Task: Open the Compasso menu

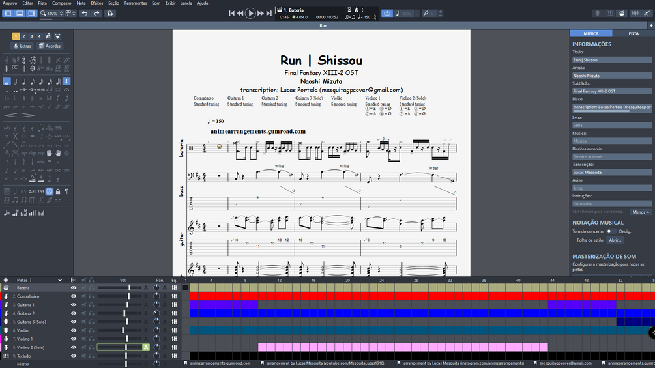Action: pyautogui.click(x=61, y=3)
